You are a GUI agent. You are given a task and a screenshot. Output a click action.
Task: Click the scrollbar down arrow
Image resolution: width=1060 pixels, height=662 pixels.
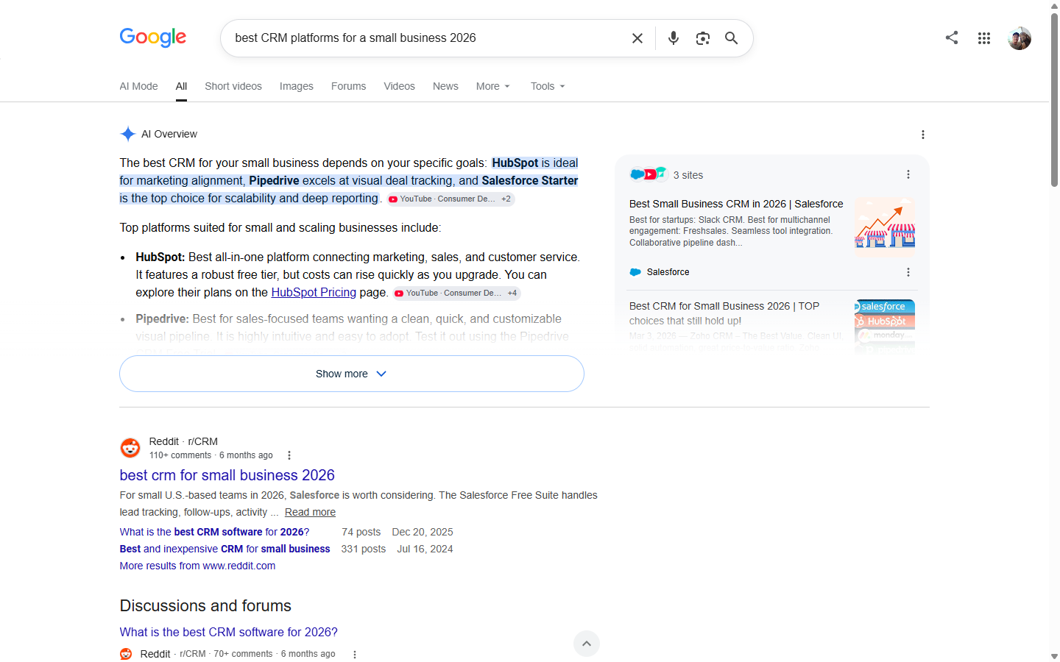[1054, 656]
